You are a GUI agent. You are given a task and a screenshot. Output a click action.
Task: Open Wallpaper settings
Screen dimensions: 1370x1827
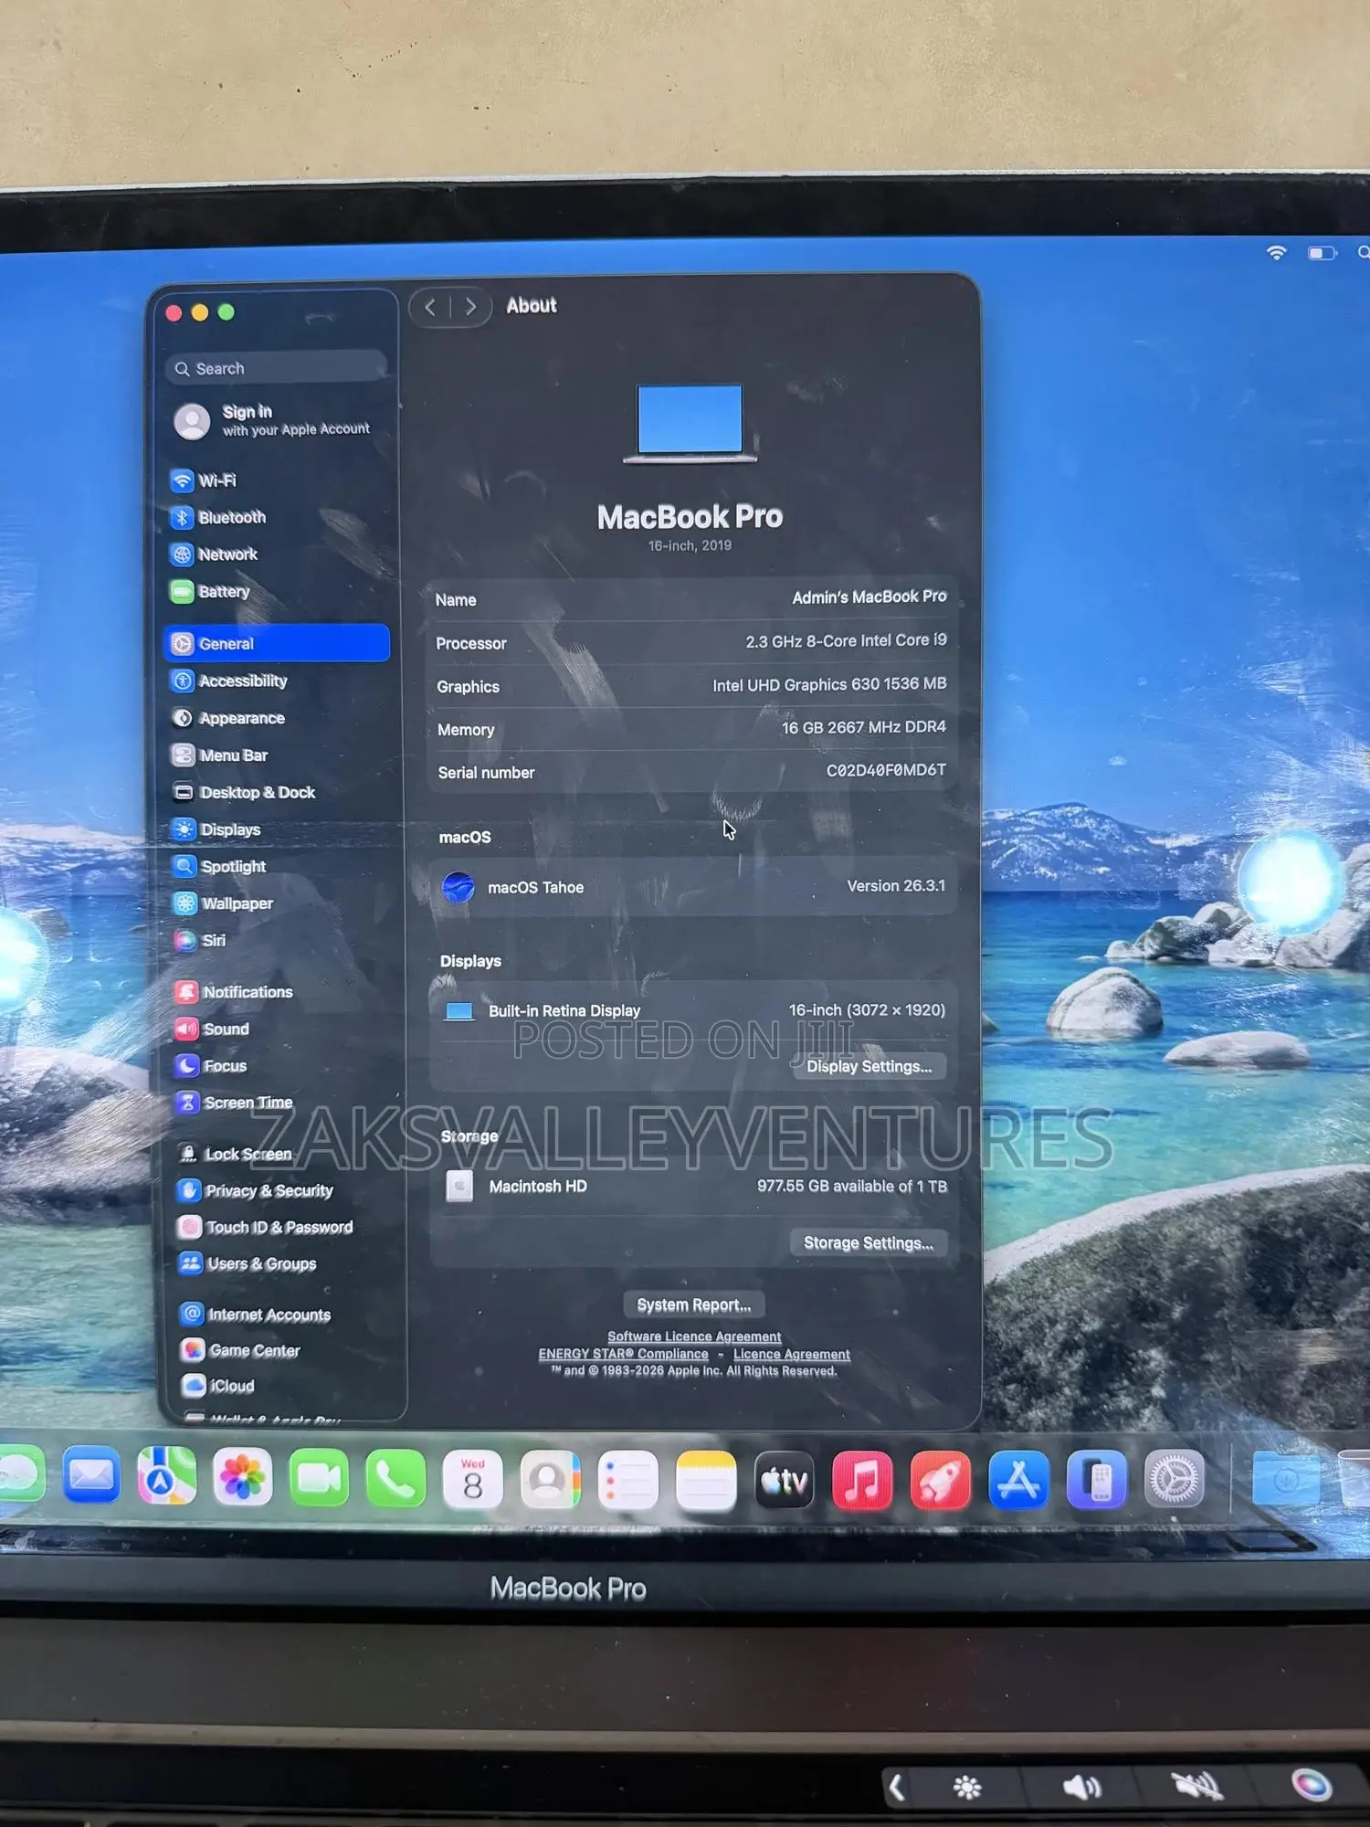(x=223, y=903)
